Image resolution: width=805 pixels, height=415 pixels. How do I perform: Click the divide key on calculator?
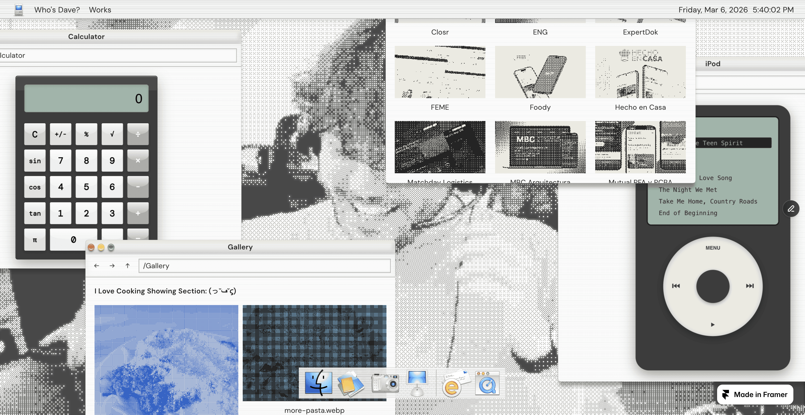tap(138, 134)
